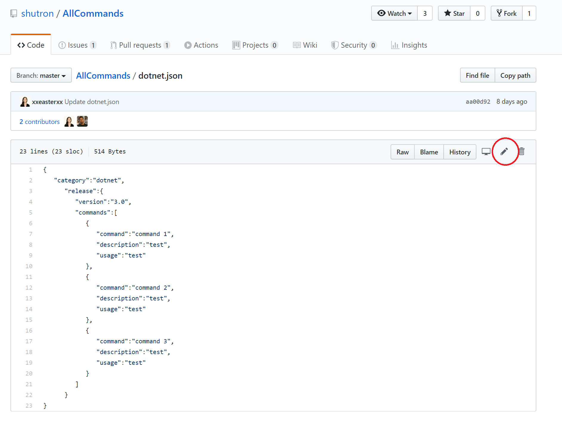Click the second contributor avatar
The height and width of the screenshot is (425, 562).
[82, 122]
